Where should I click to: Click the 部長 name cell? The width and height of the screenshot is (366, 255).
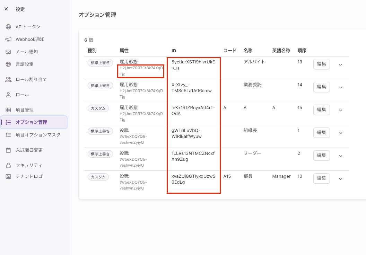click(248, 176)
